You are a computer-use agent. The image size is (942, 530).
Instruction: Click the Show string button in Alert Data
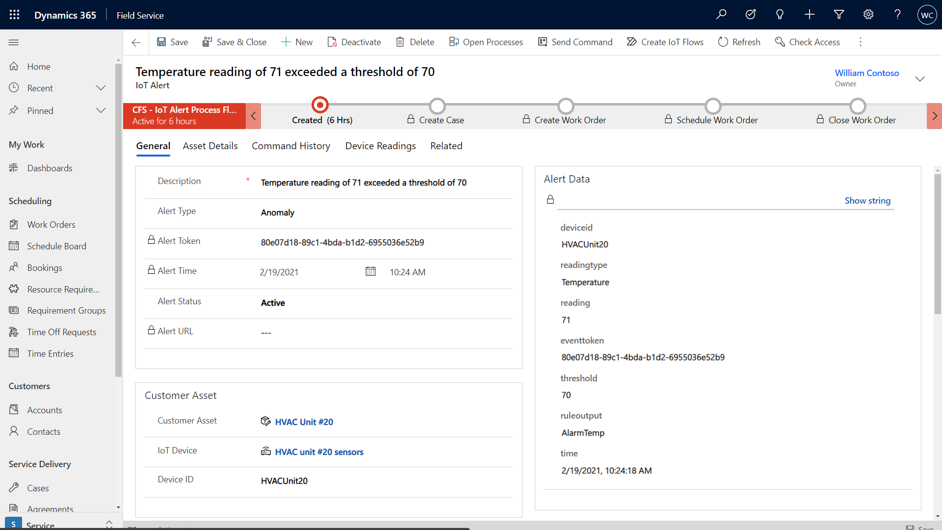pyautogui.click(x=867, y=200)
